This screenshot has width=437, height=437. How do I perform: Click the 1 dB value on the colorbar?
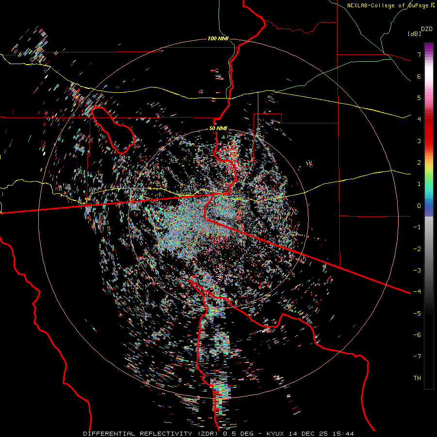(419, 184)
